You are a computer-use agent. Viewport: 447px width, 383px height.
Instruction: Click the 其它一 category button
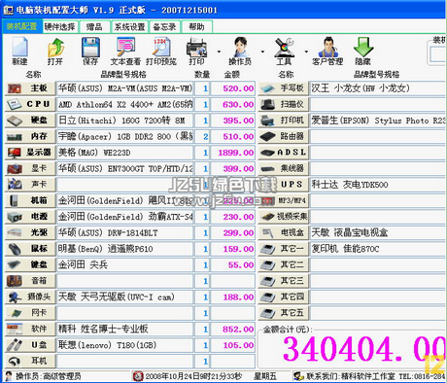click(x=284, y=249)
